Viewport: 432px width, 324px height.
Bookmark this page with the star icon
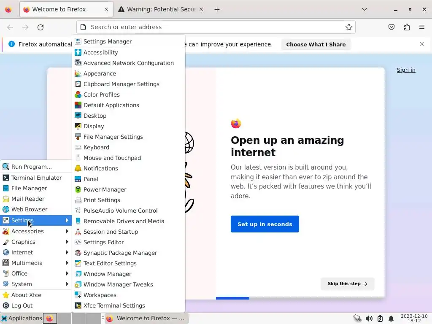[348, 27]
